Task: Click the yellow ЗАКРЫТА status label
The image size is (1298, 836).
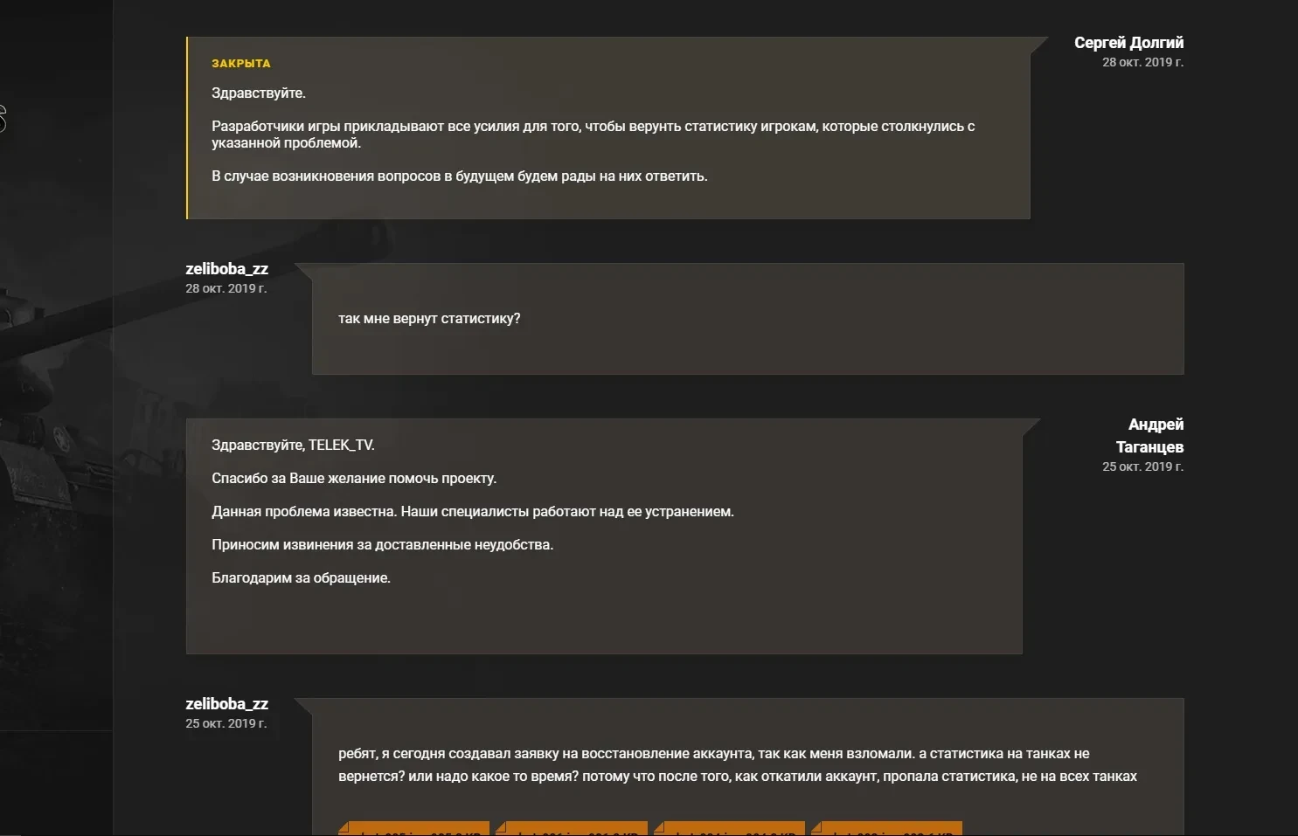Action: [x=241, y=63]
